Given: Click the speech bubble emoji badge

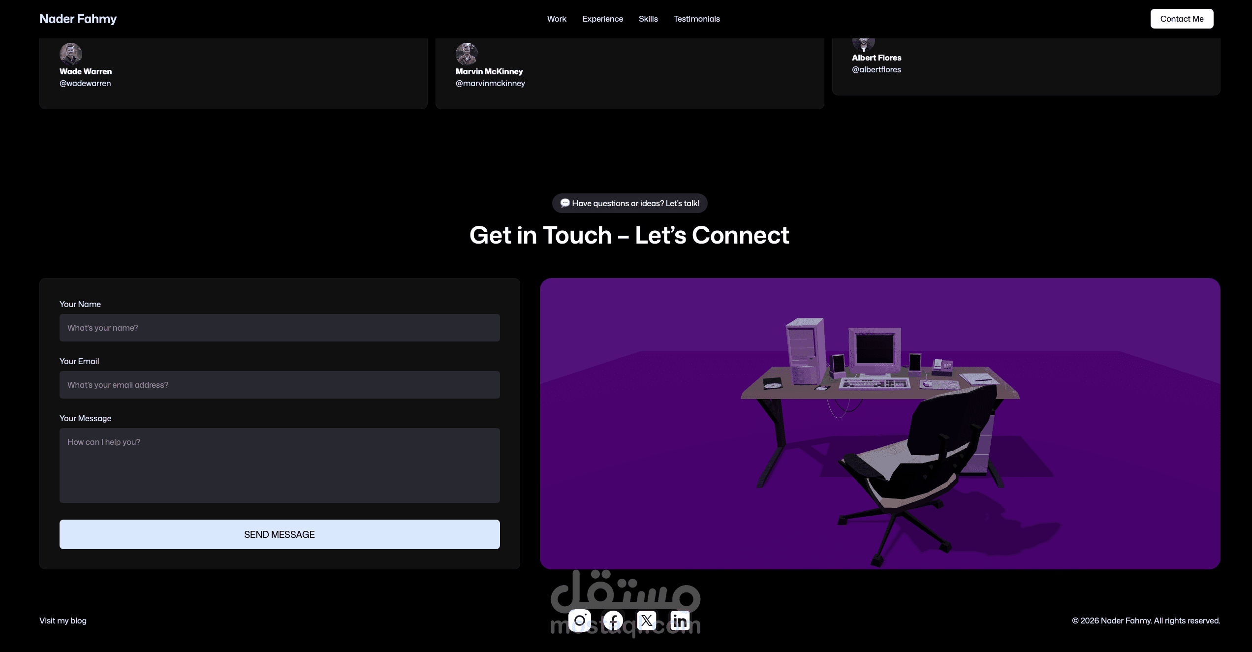Looking at the screenshot, I should pyautogui.click(x=565, y=203).
